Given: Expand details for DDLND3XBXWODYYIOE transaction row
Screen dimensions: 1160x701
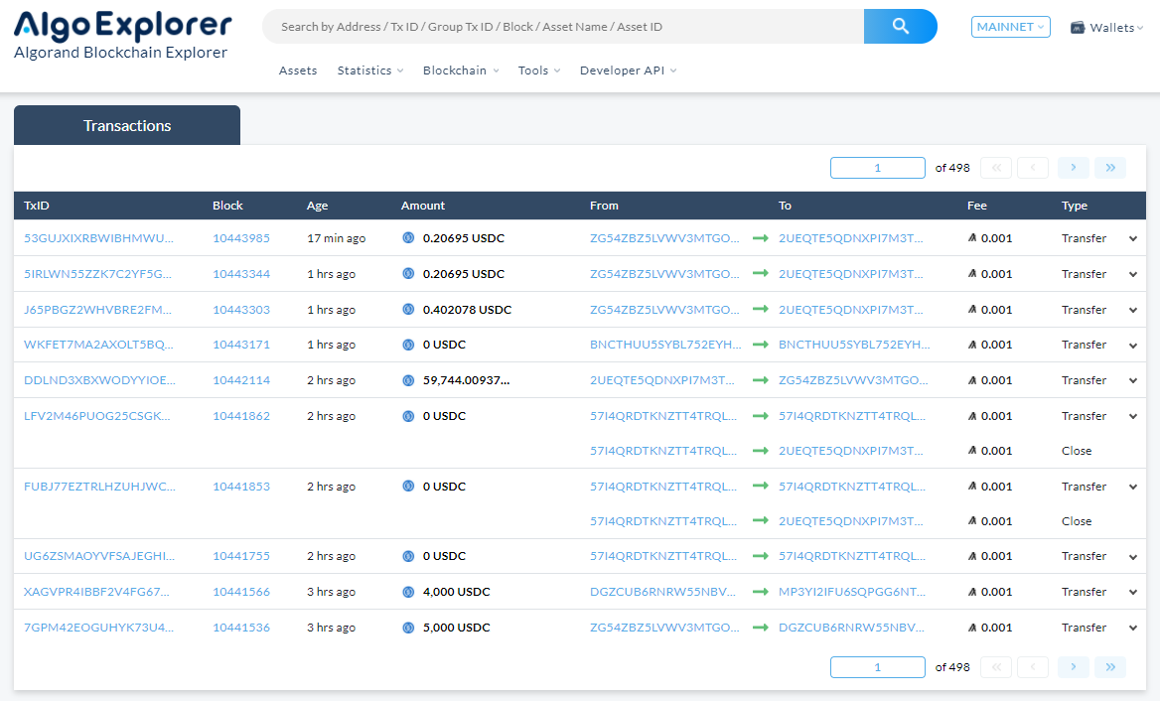Looking at the screenshot, I should click(1132, 381).
